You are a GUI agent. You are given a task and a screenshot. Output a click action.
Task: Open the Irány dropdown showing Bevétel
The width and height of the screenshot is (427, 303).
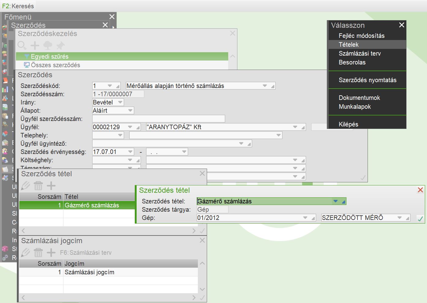[x=120, y=102]
